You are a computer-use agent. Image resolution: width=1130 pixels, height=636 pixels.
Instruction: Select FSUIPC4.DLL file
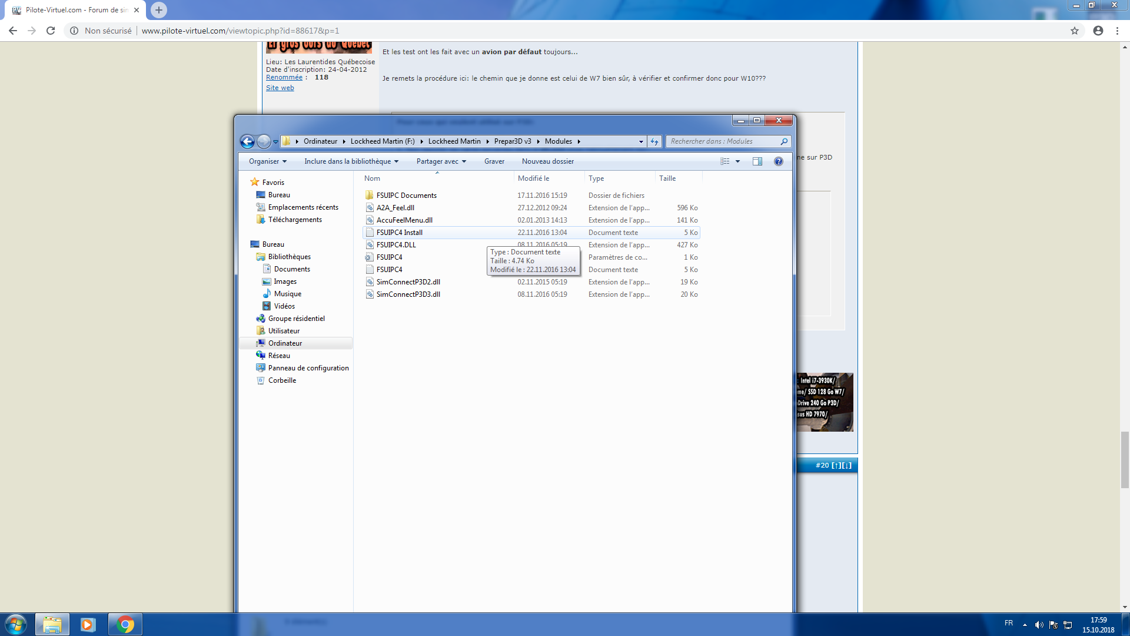tap(395, 245)
